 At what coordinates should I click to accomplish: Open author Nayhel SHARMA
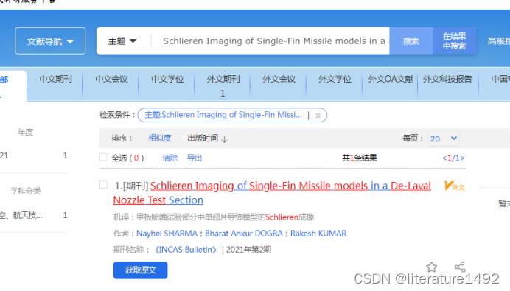point(167,234)
